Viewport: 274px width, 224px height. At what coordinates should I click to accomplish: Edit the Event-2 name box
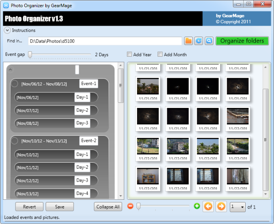pos(89,141)
